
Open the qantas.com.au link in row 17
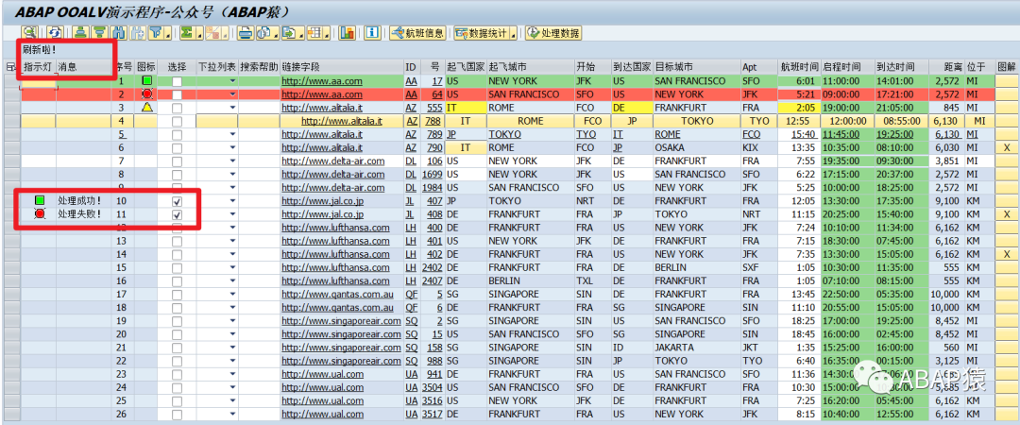click(337, 294)
